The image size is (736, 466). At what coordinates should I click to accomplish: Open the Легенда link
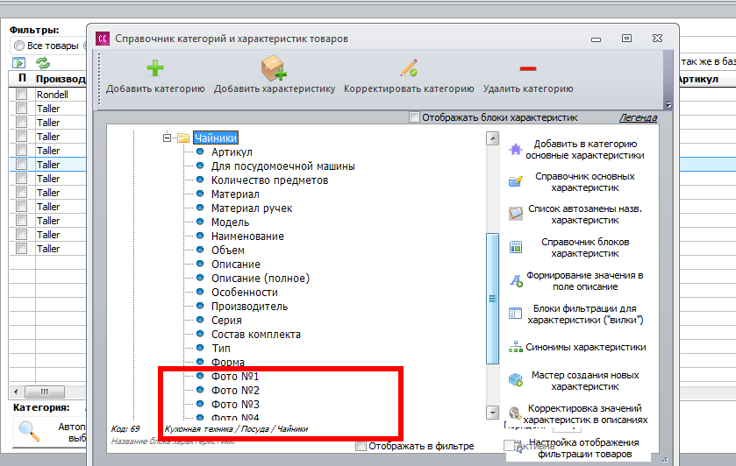(x=638, y=117)
